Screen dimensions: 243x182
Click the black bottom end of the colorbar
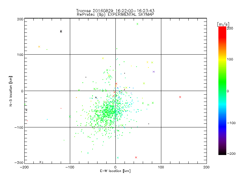[x=222, y=153]
